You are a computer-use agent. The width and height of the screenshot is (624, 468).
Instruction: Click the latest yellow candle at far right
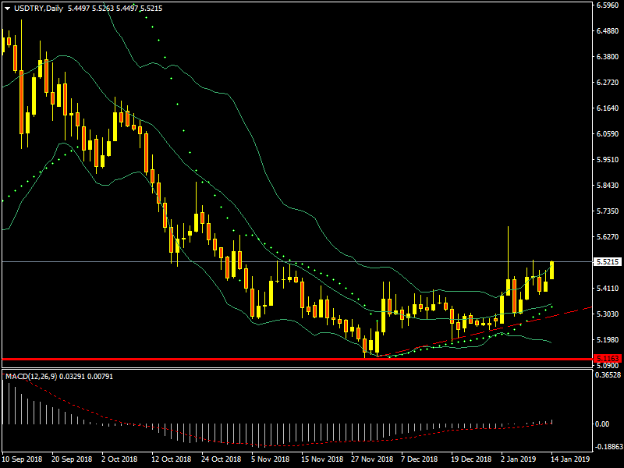coord(552,270)
